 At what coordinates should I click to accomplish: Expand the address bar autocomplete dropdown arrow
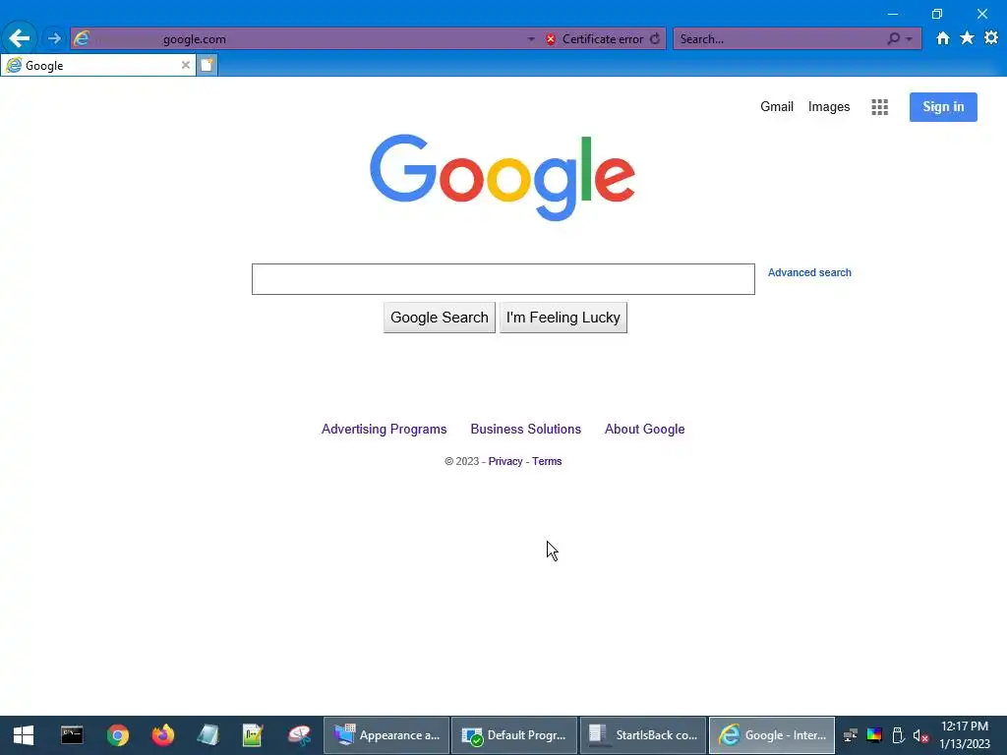531,39
